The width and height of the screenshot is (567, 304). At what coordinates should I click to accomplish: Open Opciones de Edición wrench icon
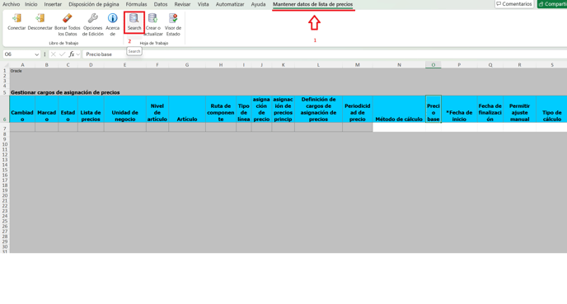[93, 18]
